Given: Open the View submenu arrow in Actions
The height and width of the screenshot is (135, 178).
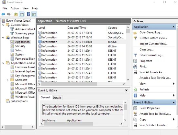Looking at the screenshot, I should tap(174, 84).
